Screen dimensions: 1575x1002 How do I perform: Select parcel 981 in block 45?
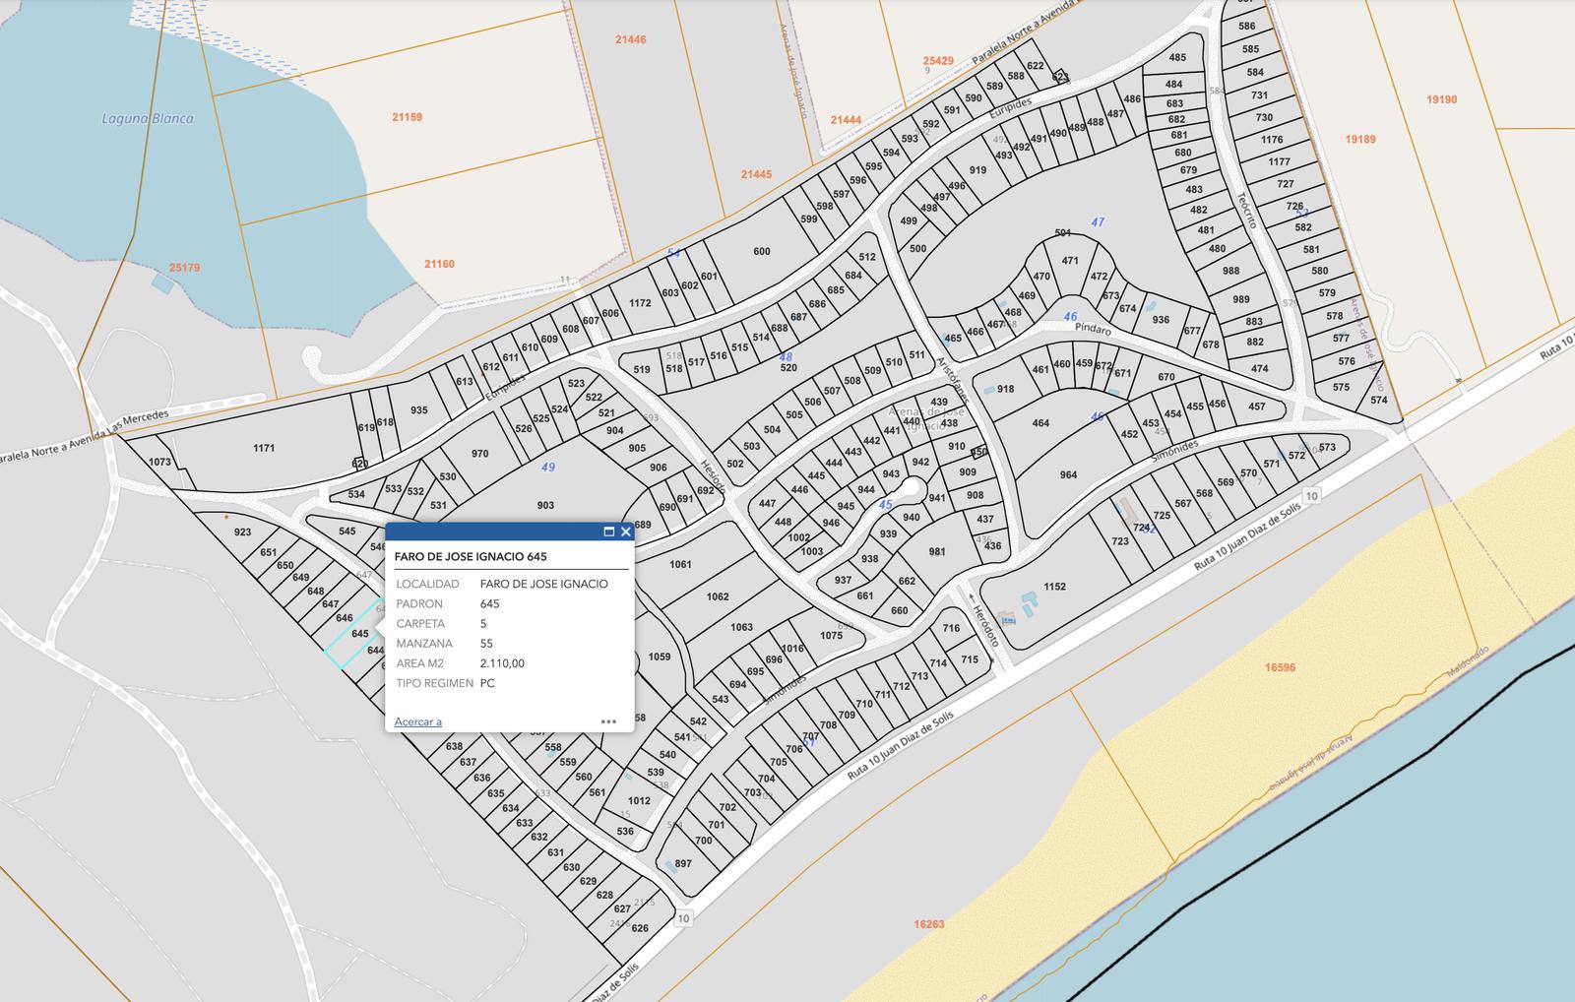(937, 551)
